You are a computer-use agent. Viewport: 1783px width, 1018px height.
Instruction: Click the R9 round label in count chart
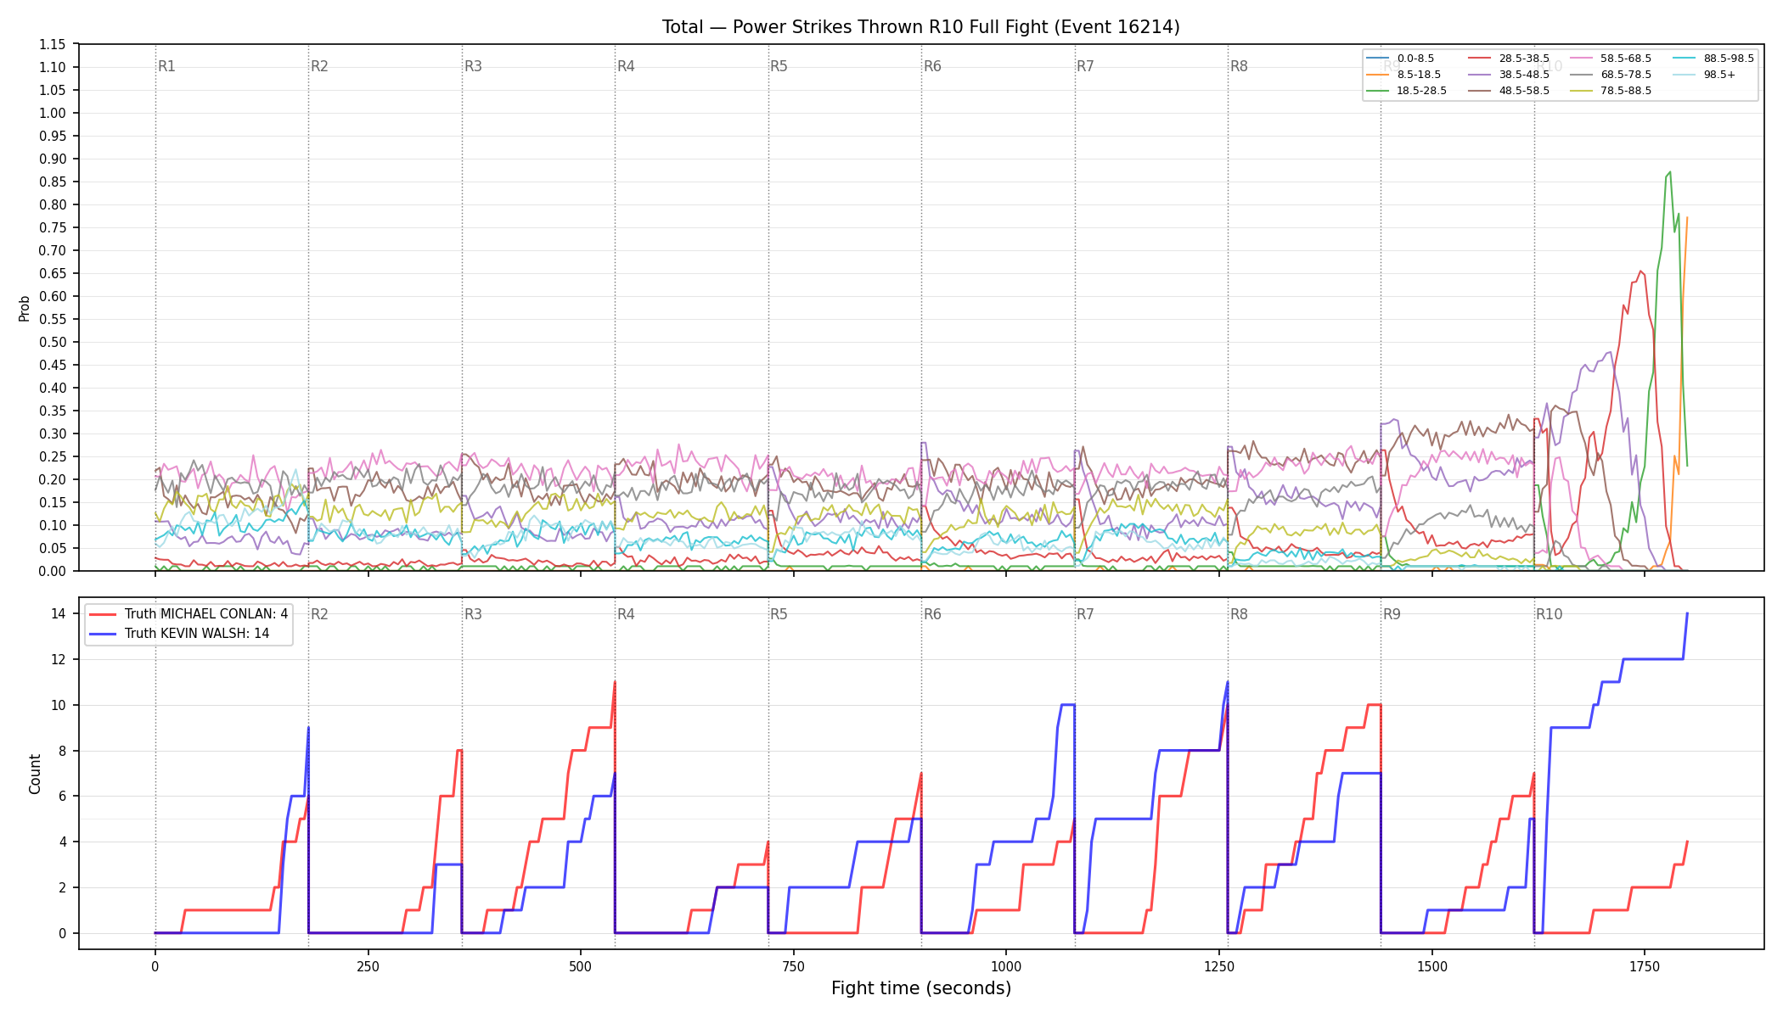coord(1392,614)
